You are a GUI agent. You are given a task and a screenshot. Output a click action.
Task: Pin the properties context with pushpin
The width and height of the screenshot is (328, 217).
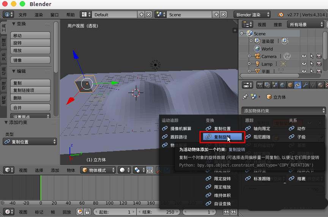(245, 97)
